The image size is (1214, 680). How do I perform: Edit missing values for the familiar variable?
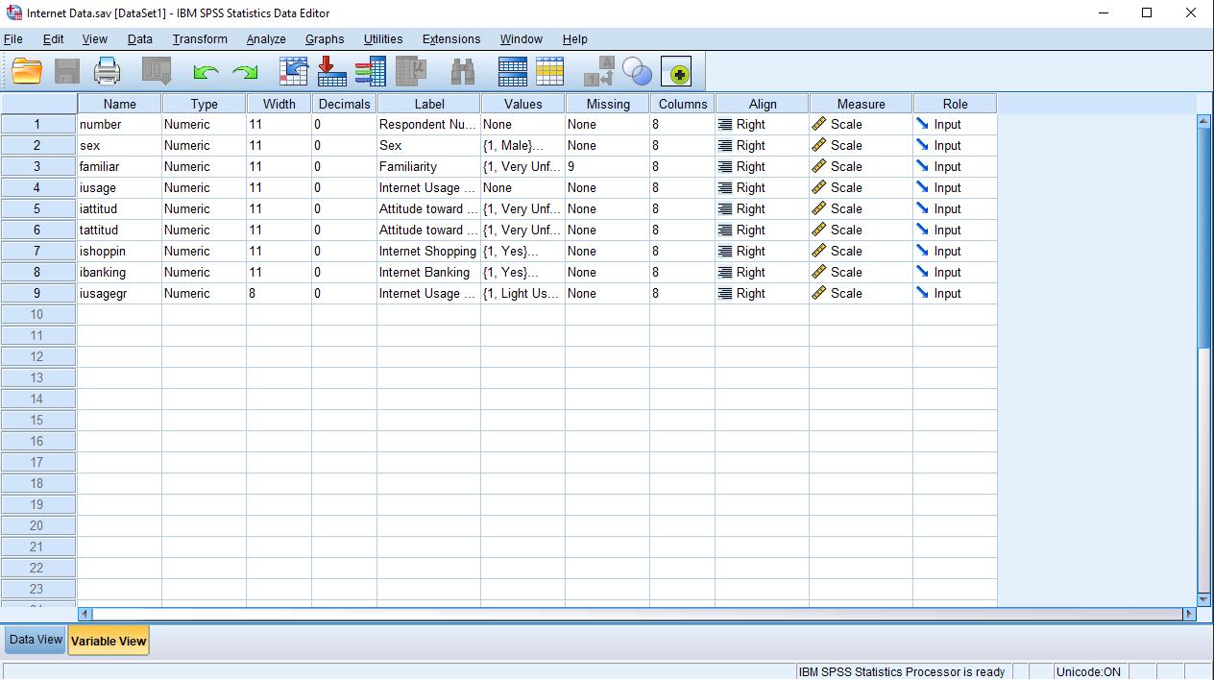pyautogui.click(x=606, y=166)
